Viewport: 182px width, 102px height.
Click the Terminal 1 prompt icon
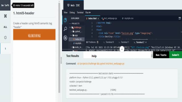pos(119,42)
